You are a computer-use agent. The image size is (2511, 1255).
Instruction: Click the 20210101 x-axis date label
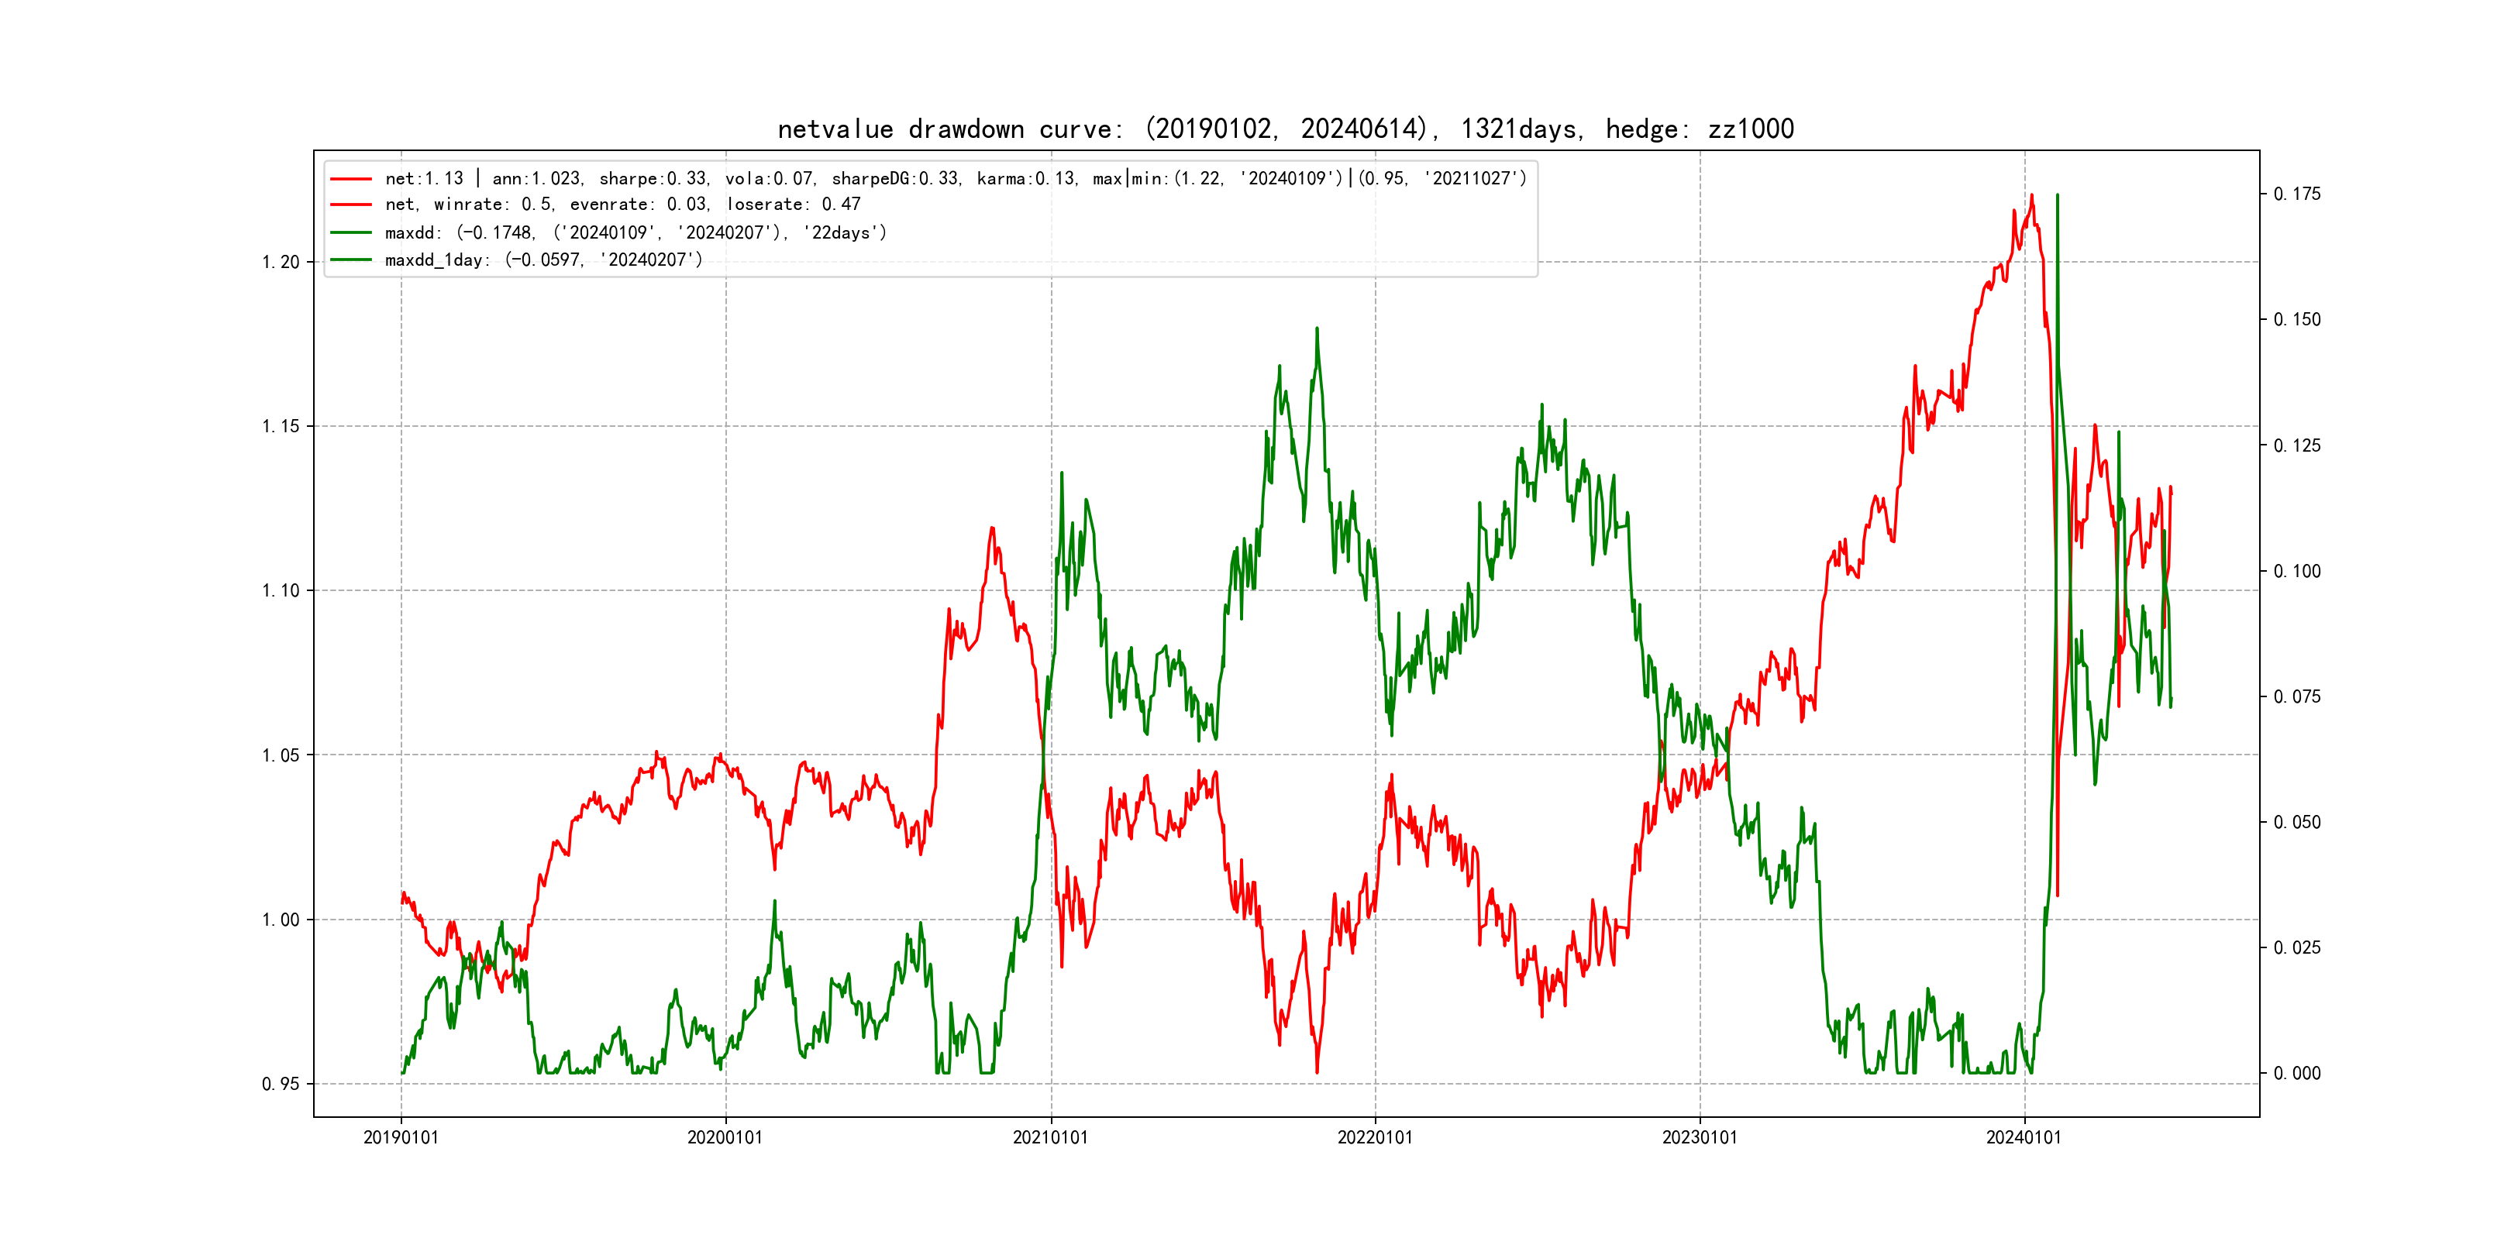point(1050,1137)
